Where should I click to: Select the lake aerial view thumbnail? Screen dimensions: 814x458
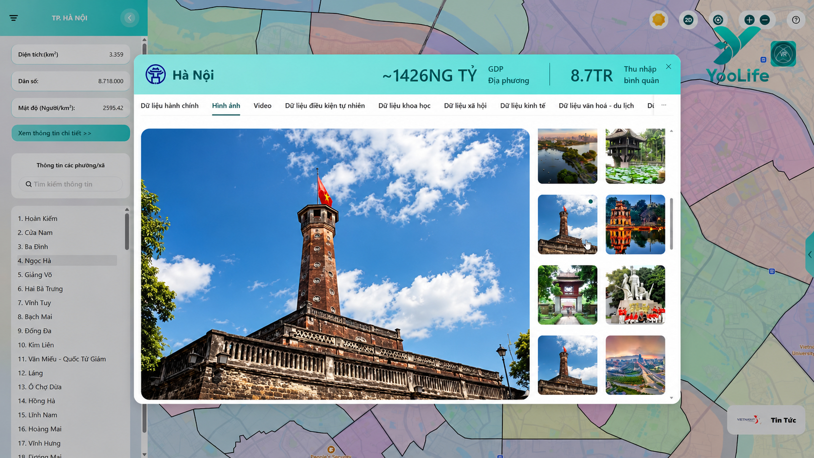pos(567,156)
